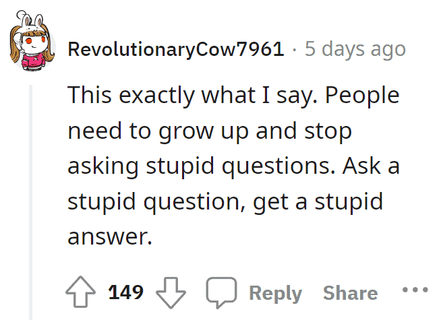The width and height of the screenshot is (443, 320).
Task: Share this comment via Share button
Action: coord(351,293)
